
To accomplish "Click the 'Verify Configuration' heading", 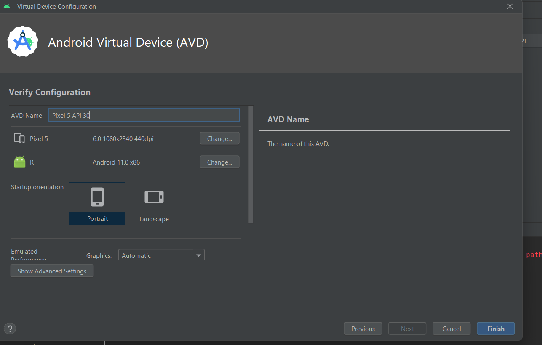I will [x=50, y=92].
